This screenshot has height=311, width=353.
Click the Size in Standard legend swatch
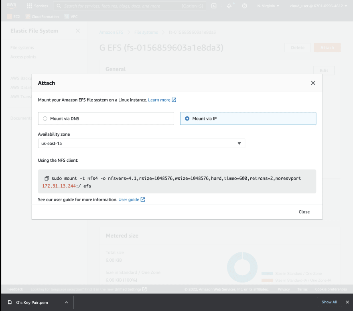click(267, 274)
